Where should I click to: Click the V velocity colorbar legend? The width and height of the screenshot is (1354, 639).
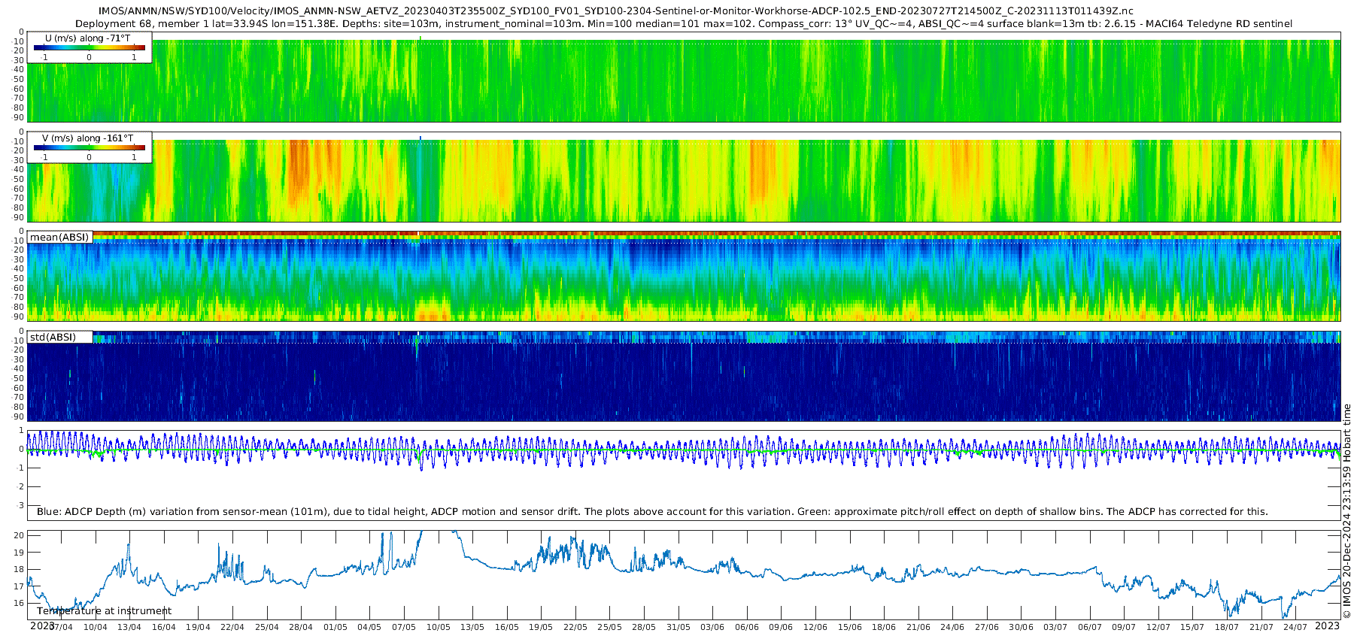pyautogui.click(x=89, y=148)
